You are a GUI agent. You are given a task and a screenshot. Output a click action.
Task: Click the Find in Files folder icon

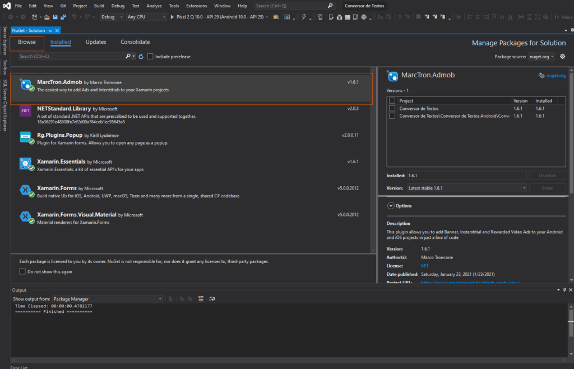pos(276,17)
